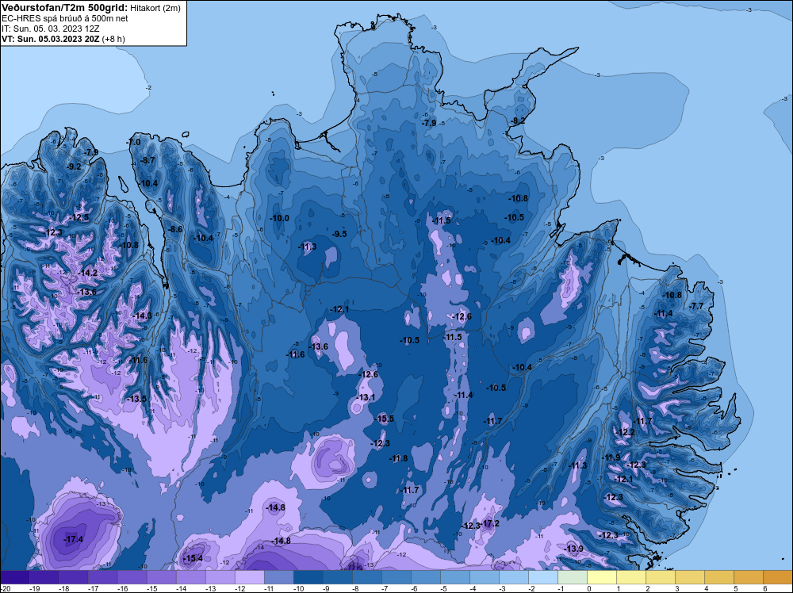Screen dimensions: 793x593
Task: Select the legend swatch labeled -14
Action: [x=190, y=577]
